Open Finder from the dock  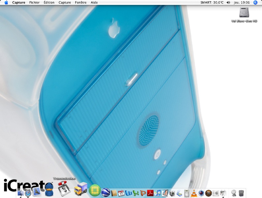pyautogui.click(x=21, y=193)
